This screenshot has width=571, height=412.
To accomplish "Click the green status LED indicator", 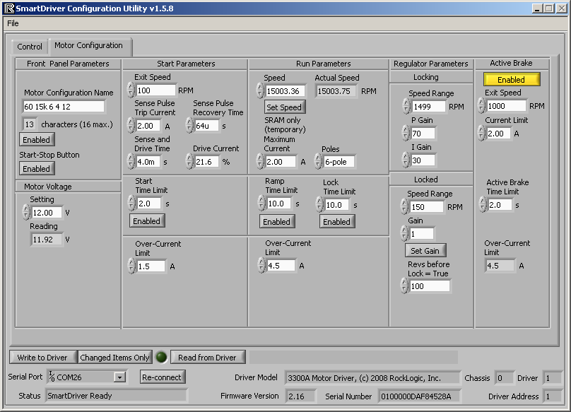I will 161,358.
